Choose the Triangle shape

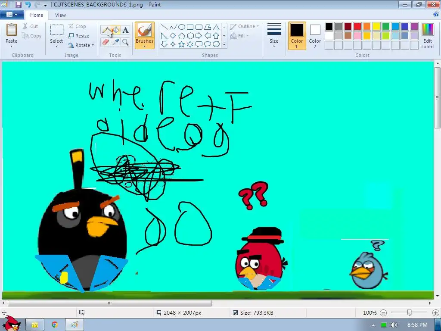(216, 27)
